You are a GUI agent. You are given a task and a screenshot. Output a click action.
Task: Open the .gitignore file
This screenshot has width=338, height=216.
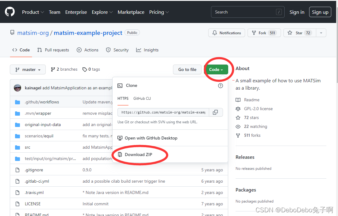click(34, 170)
